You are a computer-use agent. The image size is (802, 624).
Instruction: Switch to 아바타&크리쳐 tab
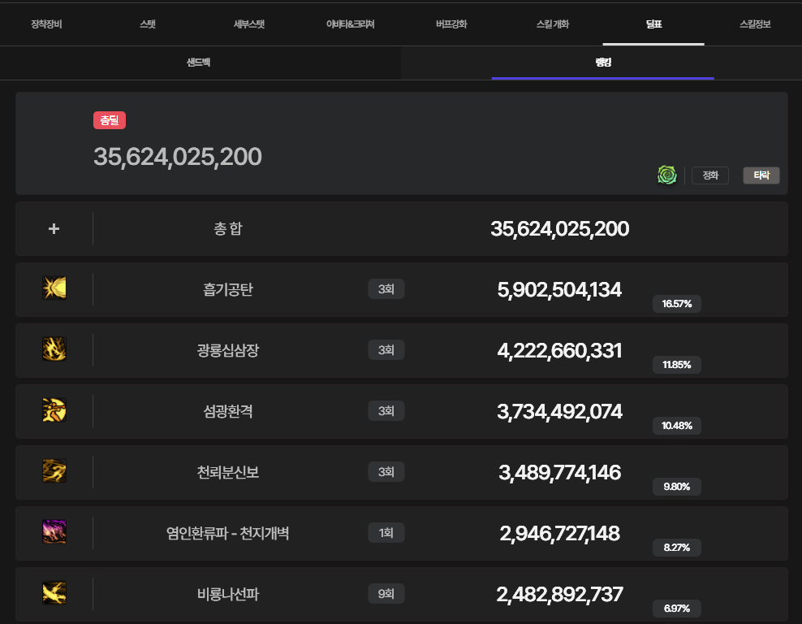[350, 24]
